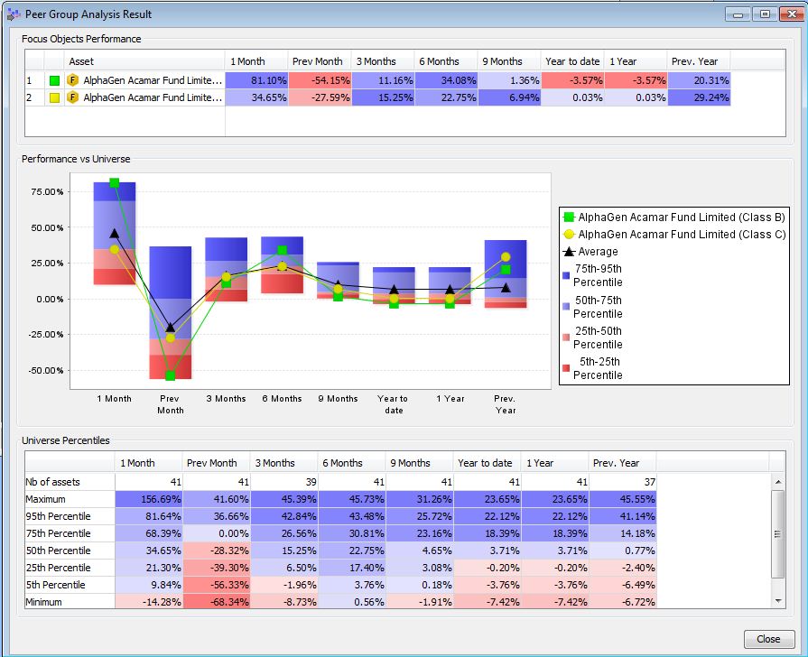
Task: Click the green color swatch in asset row 1
Action: (55, 80)
